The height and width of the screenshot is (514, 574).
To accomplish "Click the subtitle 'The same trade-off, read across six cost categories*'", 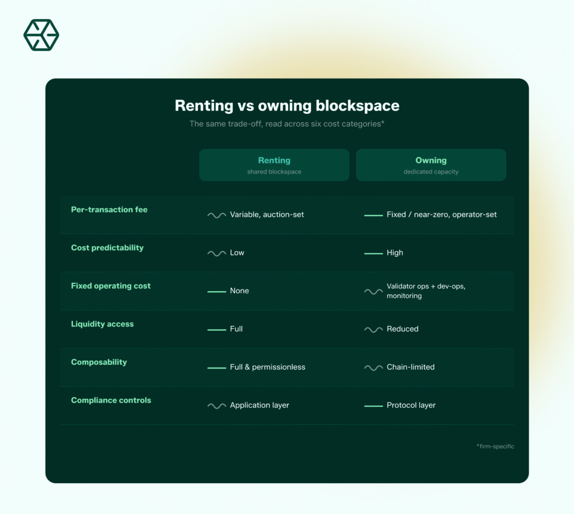I will (287, 124).
